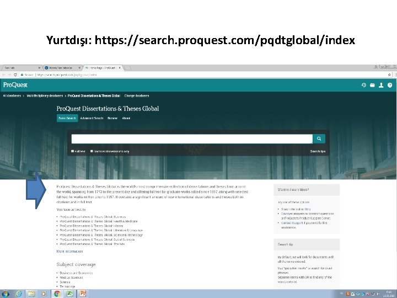This screenshot has width=397, height=298.
Task: Open the Browse tab
Action: pos(112,118)
